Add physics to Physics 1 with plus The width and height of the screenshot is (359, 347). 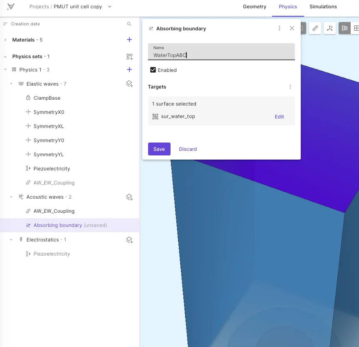tap(129, 69)
